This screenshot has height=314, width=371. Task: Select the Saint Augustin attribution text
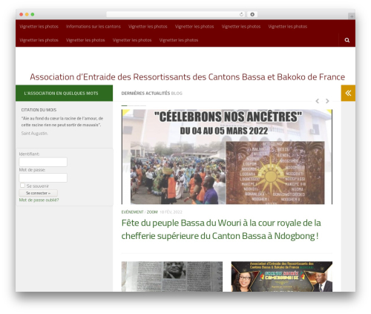coord(34,134)
